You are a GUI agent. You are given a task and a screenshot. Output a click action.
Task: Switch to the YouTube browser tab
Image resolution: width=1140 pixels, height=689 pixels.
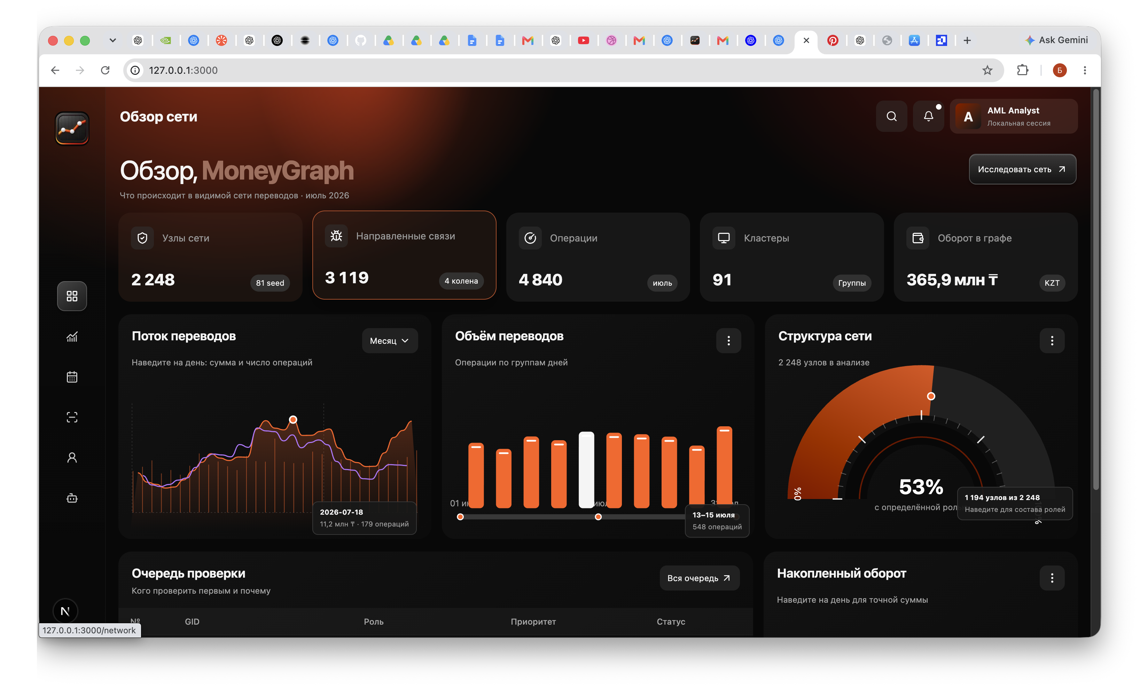(584, 41)
